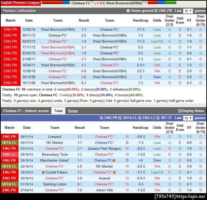Open 2-2 result of 09/11/13 match

coord(84,35)
